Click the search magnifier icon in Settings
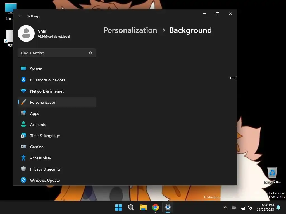Viewport: 286px width, 214px height. (91, 53)
